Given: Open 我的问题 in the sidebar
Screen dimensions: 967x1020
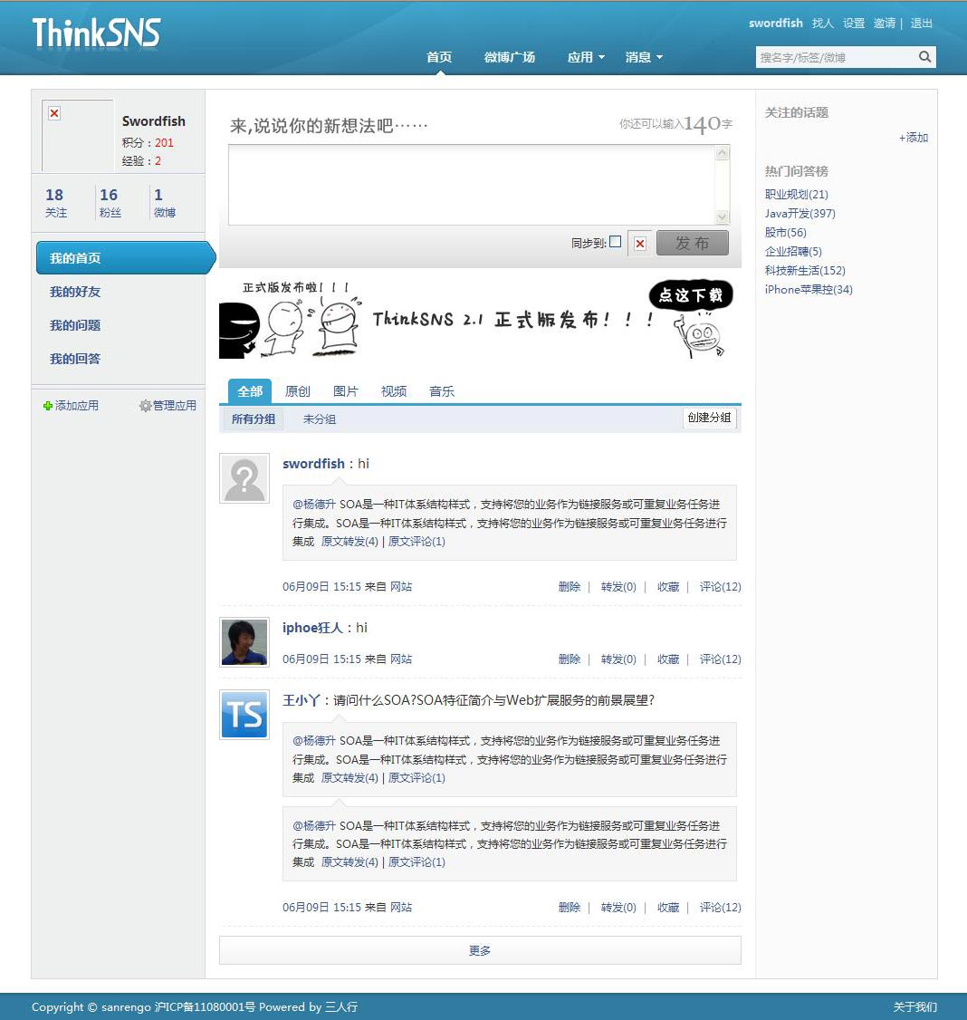Looking at the screenshot, I should coord(75,325).
